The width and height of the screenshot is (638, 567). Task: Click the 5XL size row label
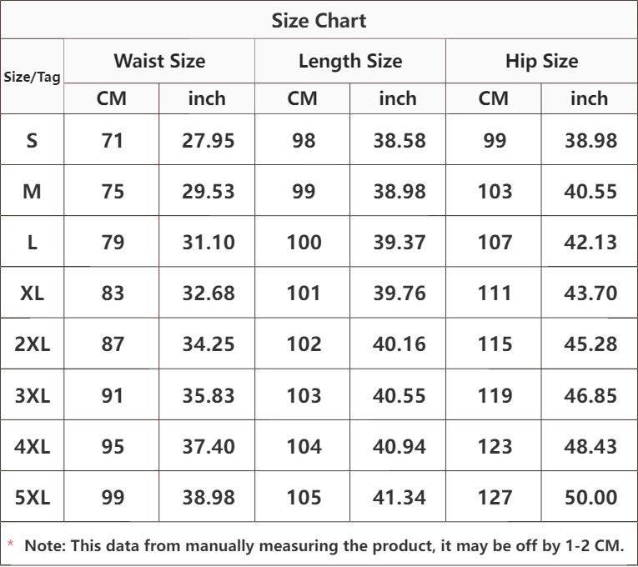point(32,498)
